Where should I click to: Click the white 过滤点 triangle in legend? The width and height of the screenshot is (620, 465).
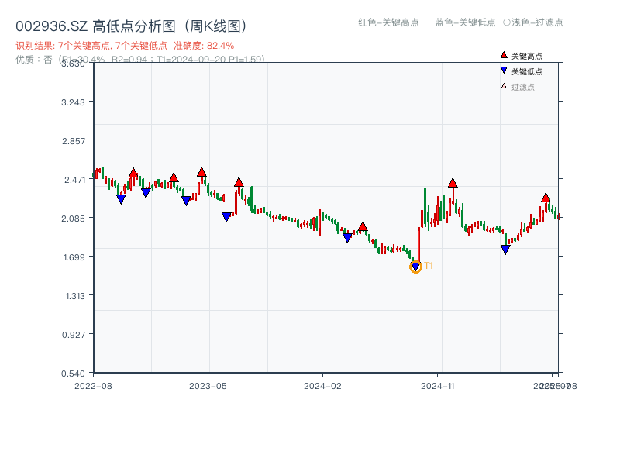click(x=504, y=86)
